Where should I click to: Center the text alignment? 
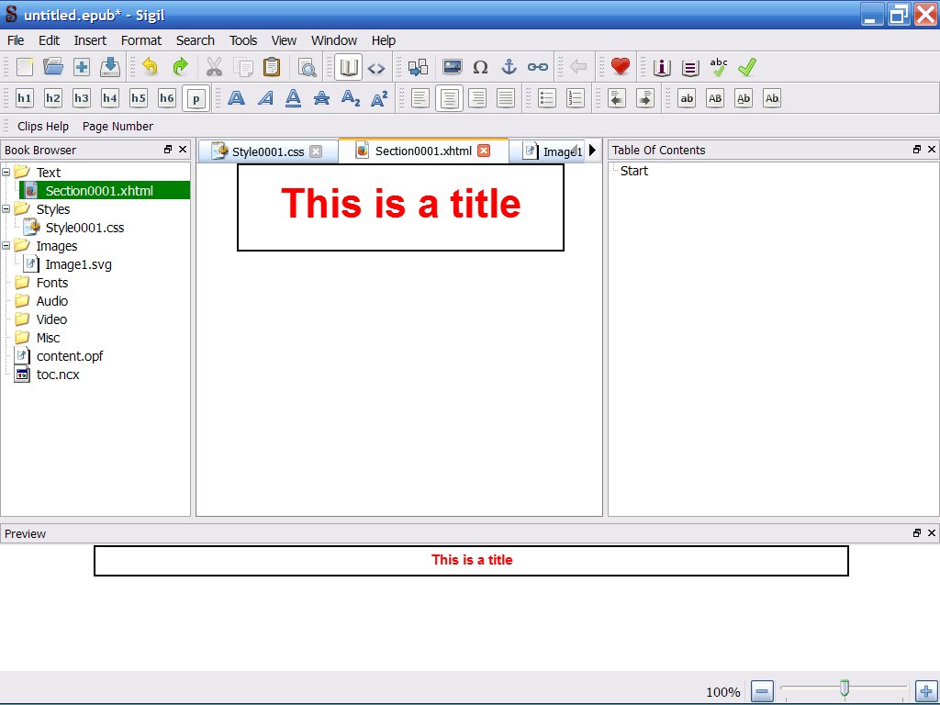point(449,99)
